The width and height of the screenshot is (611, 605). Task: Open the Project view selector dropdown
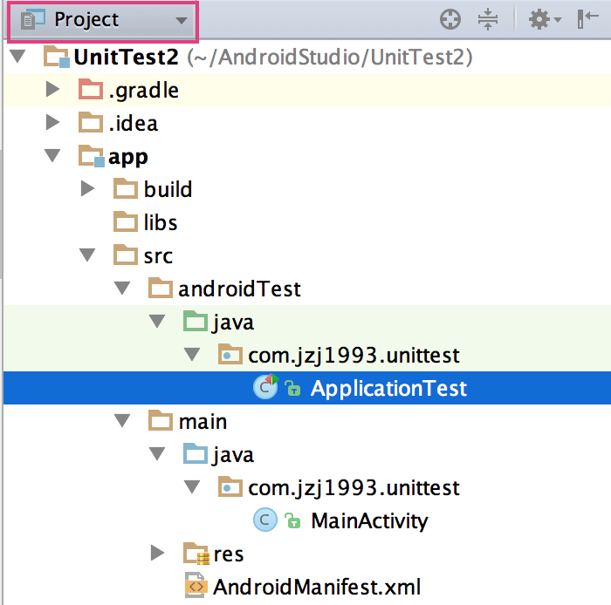(103, 21)
